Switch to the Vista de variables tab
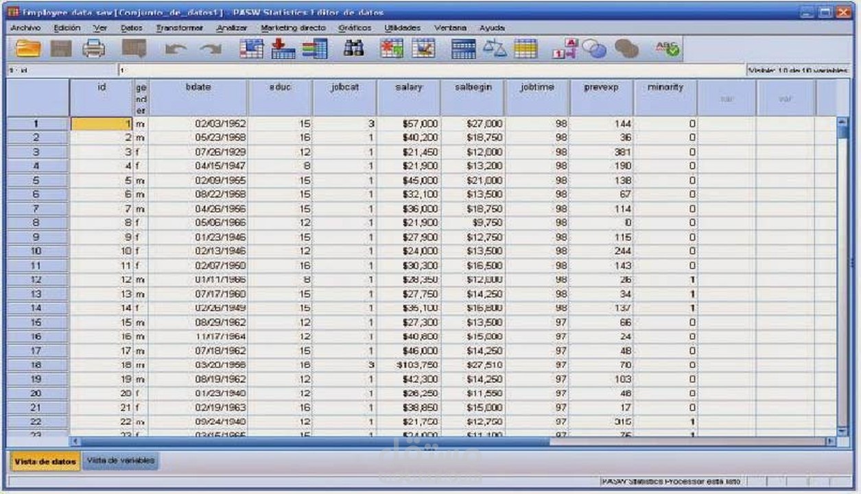 (121, 462)
